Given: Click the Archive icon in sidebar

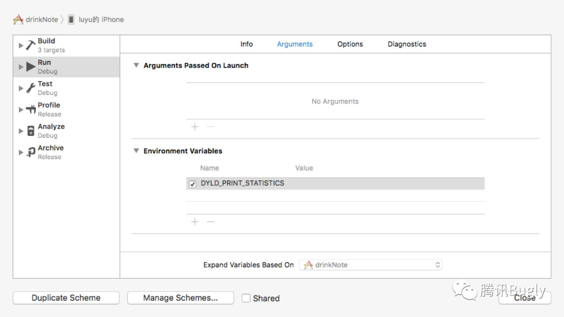Looking at the screenshot, I should [31, 153].
